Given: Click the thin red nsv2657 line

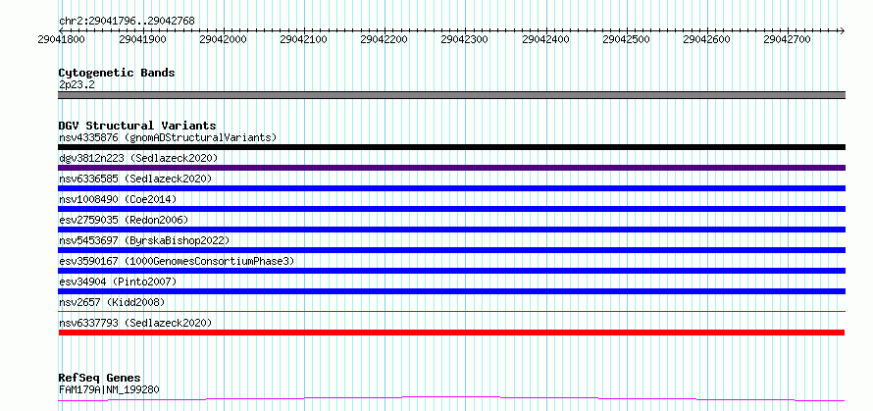Looking at the screenshot, I should 451,312.
